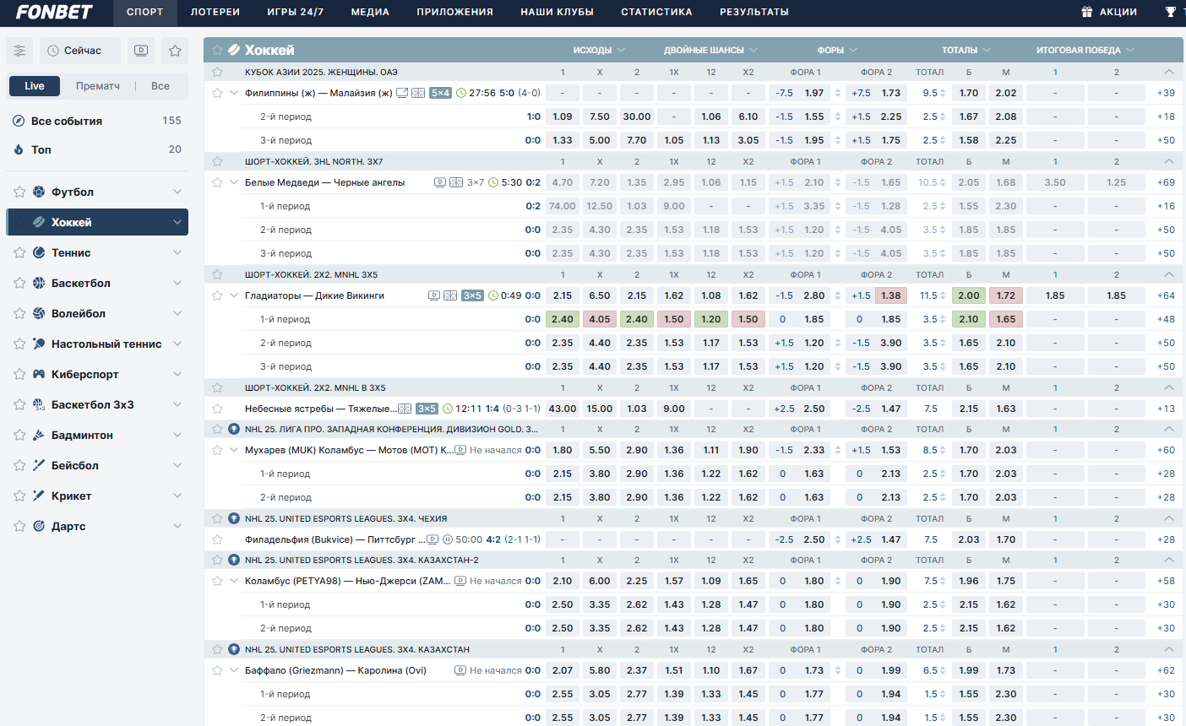This screenshot has height=726, width=1186.
Task: Click the Сейчас time filter button
Action: point(80,51)
